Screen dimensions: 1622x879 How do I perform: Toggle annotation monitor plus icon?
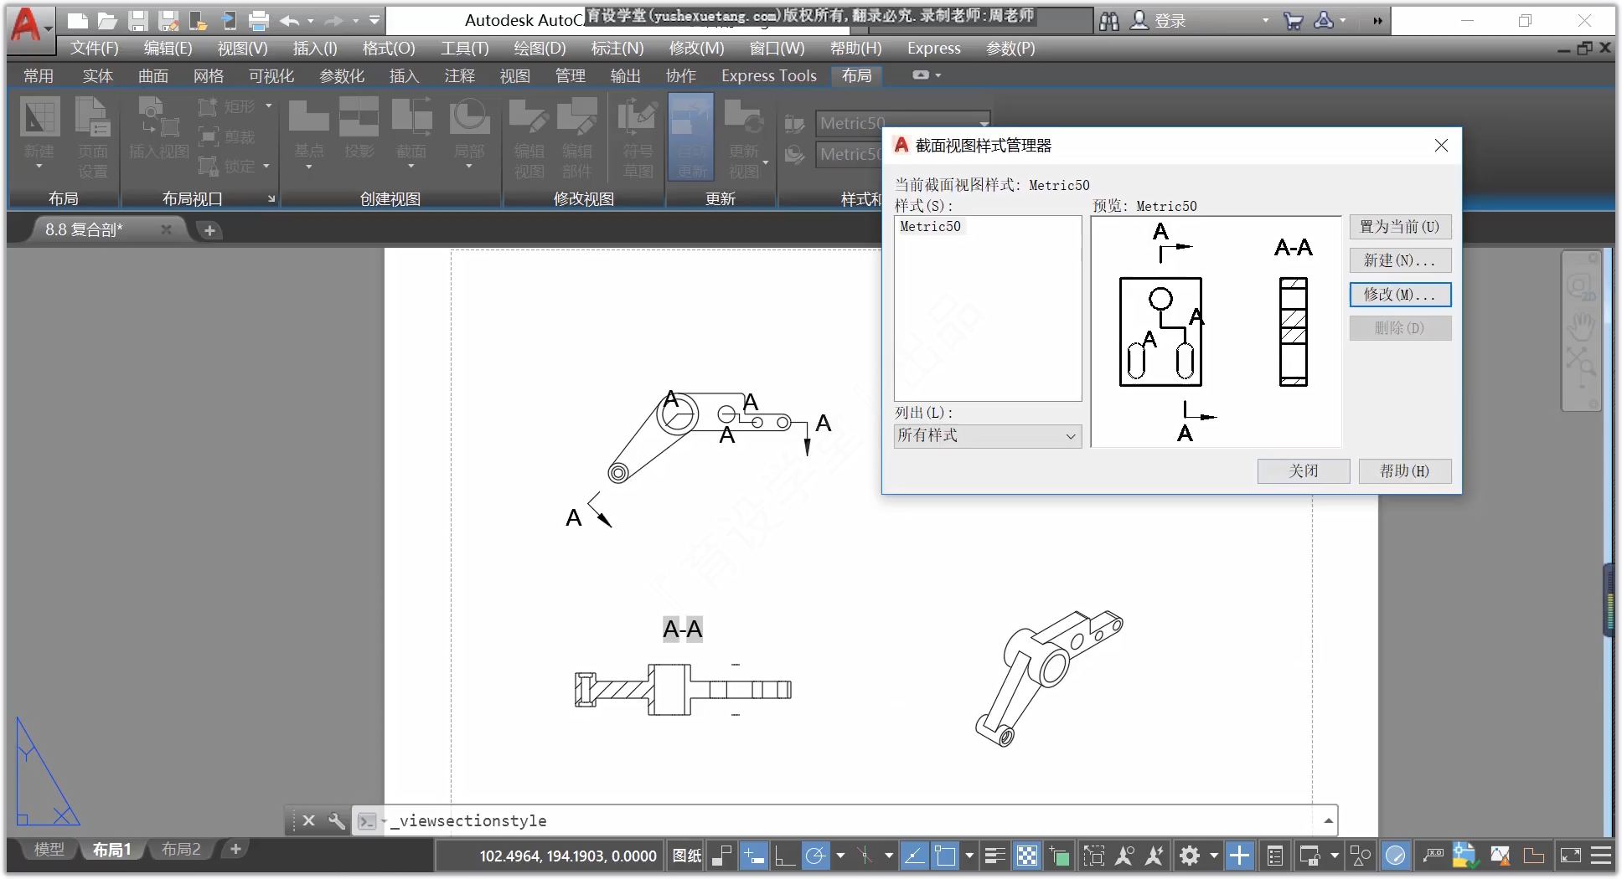click(x=1239, y=856)
